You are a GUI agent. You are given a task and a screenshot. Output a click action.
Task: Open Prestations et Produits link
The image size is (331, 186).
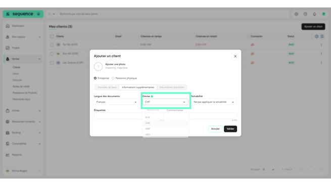point(24,92)
